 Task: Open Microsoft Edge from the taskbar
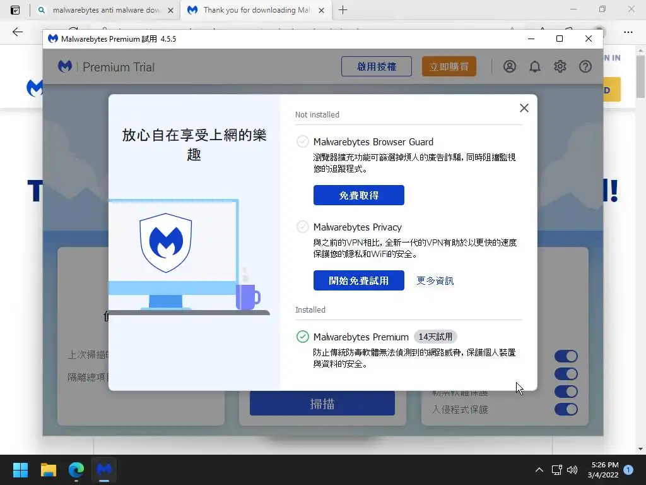76,470
